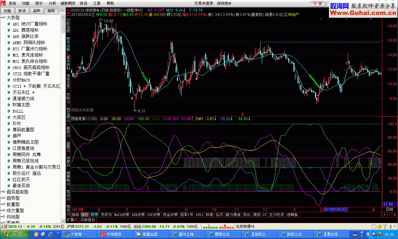Screen dimensions: 398x239
Task: Click the down arrow next to stock code
Action: (x=68, y=14)
